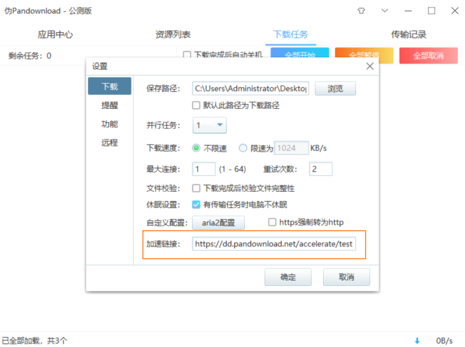The width and height of the screenshot is (465, 347).
Task: Check 默认此路径为下载路径 checkbox
Action: point(196,105)
